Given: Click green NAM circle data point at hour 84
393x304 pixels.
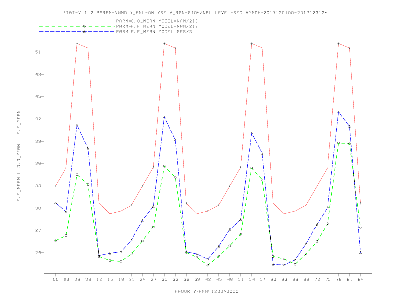Looking at the screenshot, I should coord(360,228).
